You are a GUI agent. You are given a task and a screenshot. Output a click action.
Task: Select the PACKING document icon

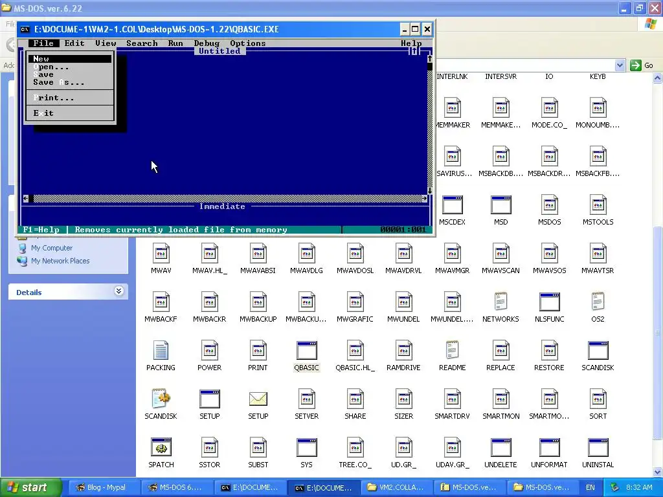click(x=161, y=350)
